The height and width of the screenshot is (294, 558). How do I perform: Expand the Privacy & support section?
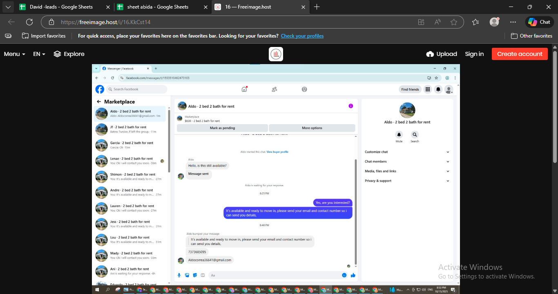pos(407,181)
